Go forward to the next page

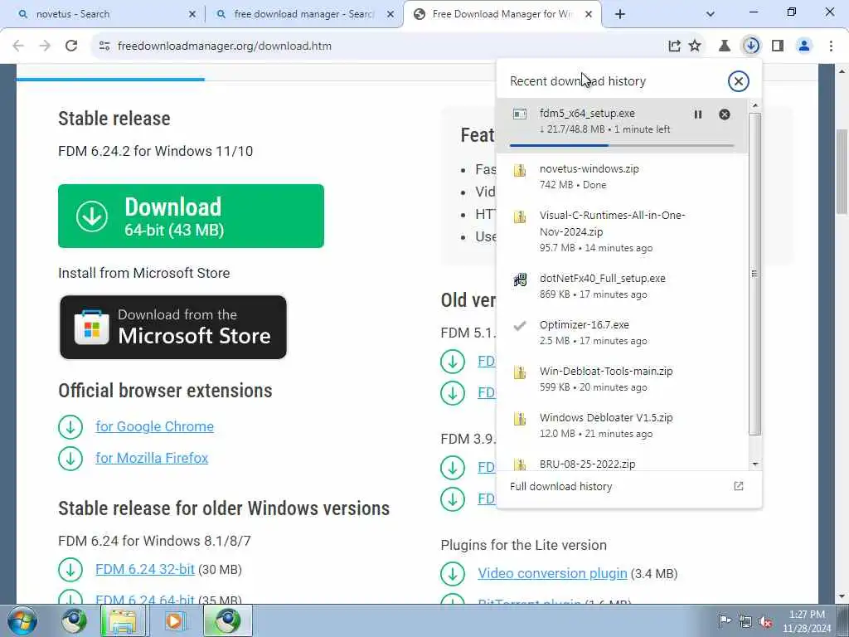pyautogui.click(x=45, y=46)
